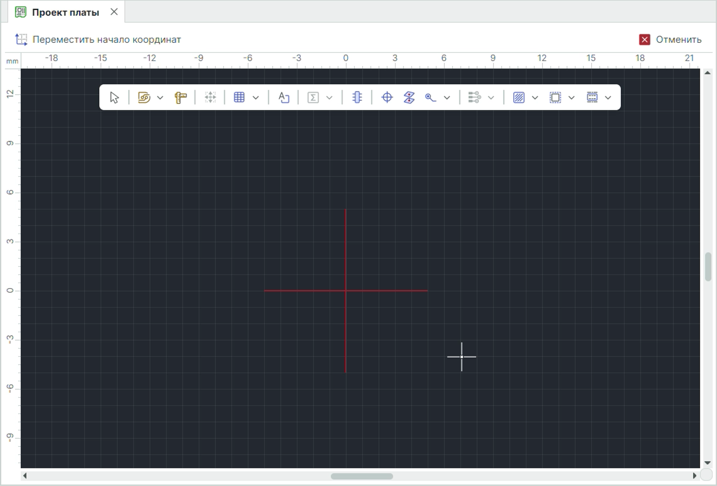Expand the hatched fill tool options
Viewport: 717px width, 486px height.
[535, 98]
